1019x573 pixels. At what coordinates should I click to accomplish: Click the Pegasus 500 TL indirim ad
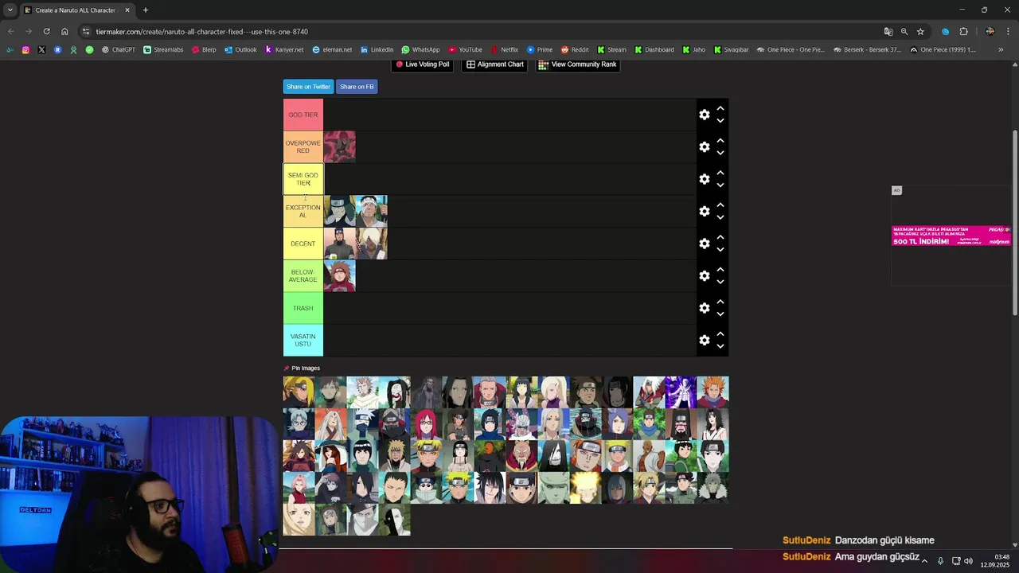951,236
